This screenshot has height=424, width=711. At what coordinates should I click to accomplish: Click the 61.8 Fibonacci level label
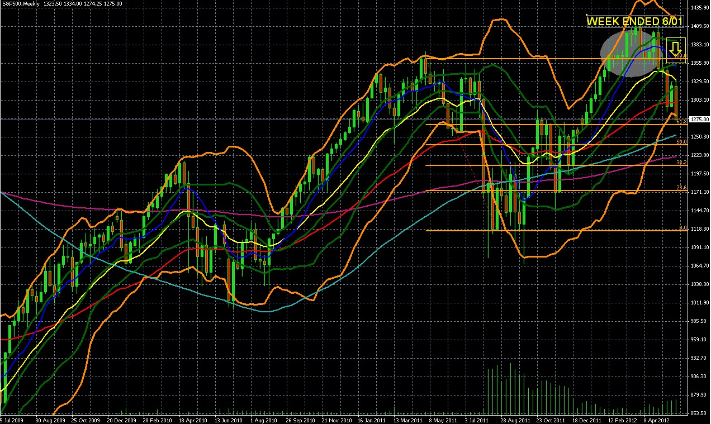click(x=681, y=121)
